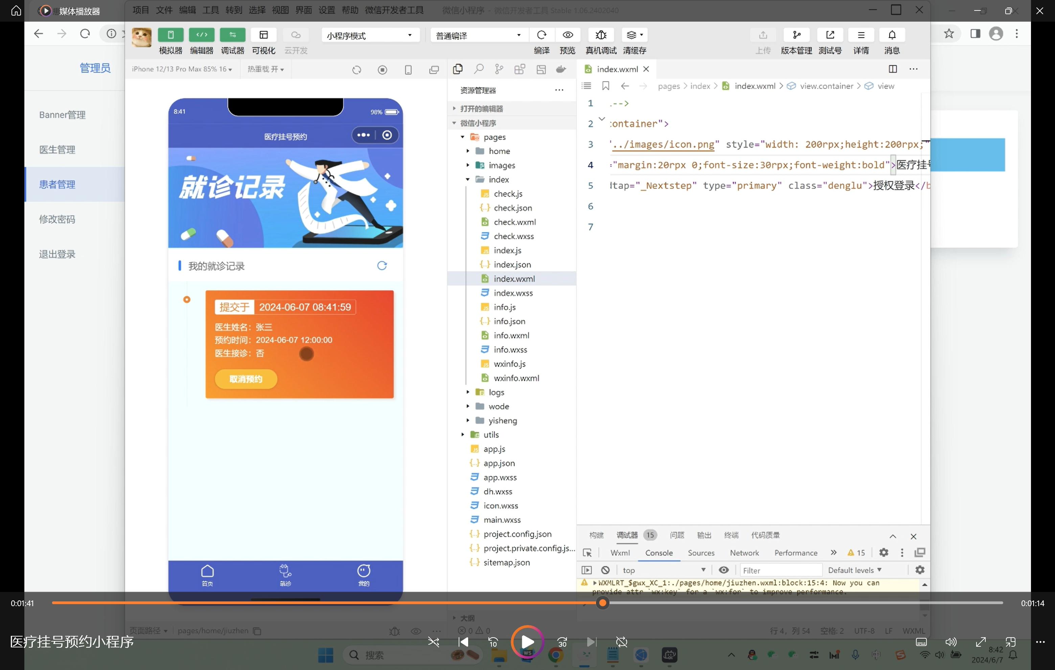Close the index.wxml editor tab

[x=646, y=69]
